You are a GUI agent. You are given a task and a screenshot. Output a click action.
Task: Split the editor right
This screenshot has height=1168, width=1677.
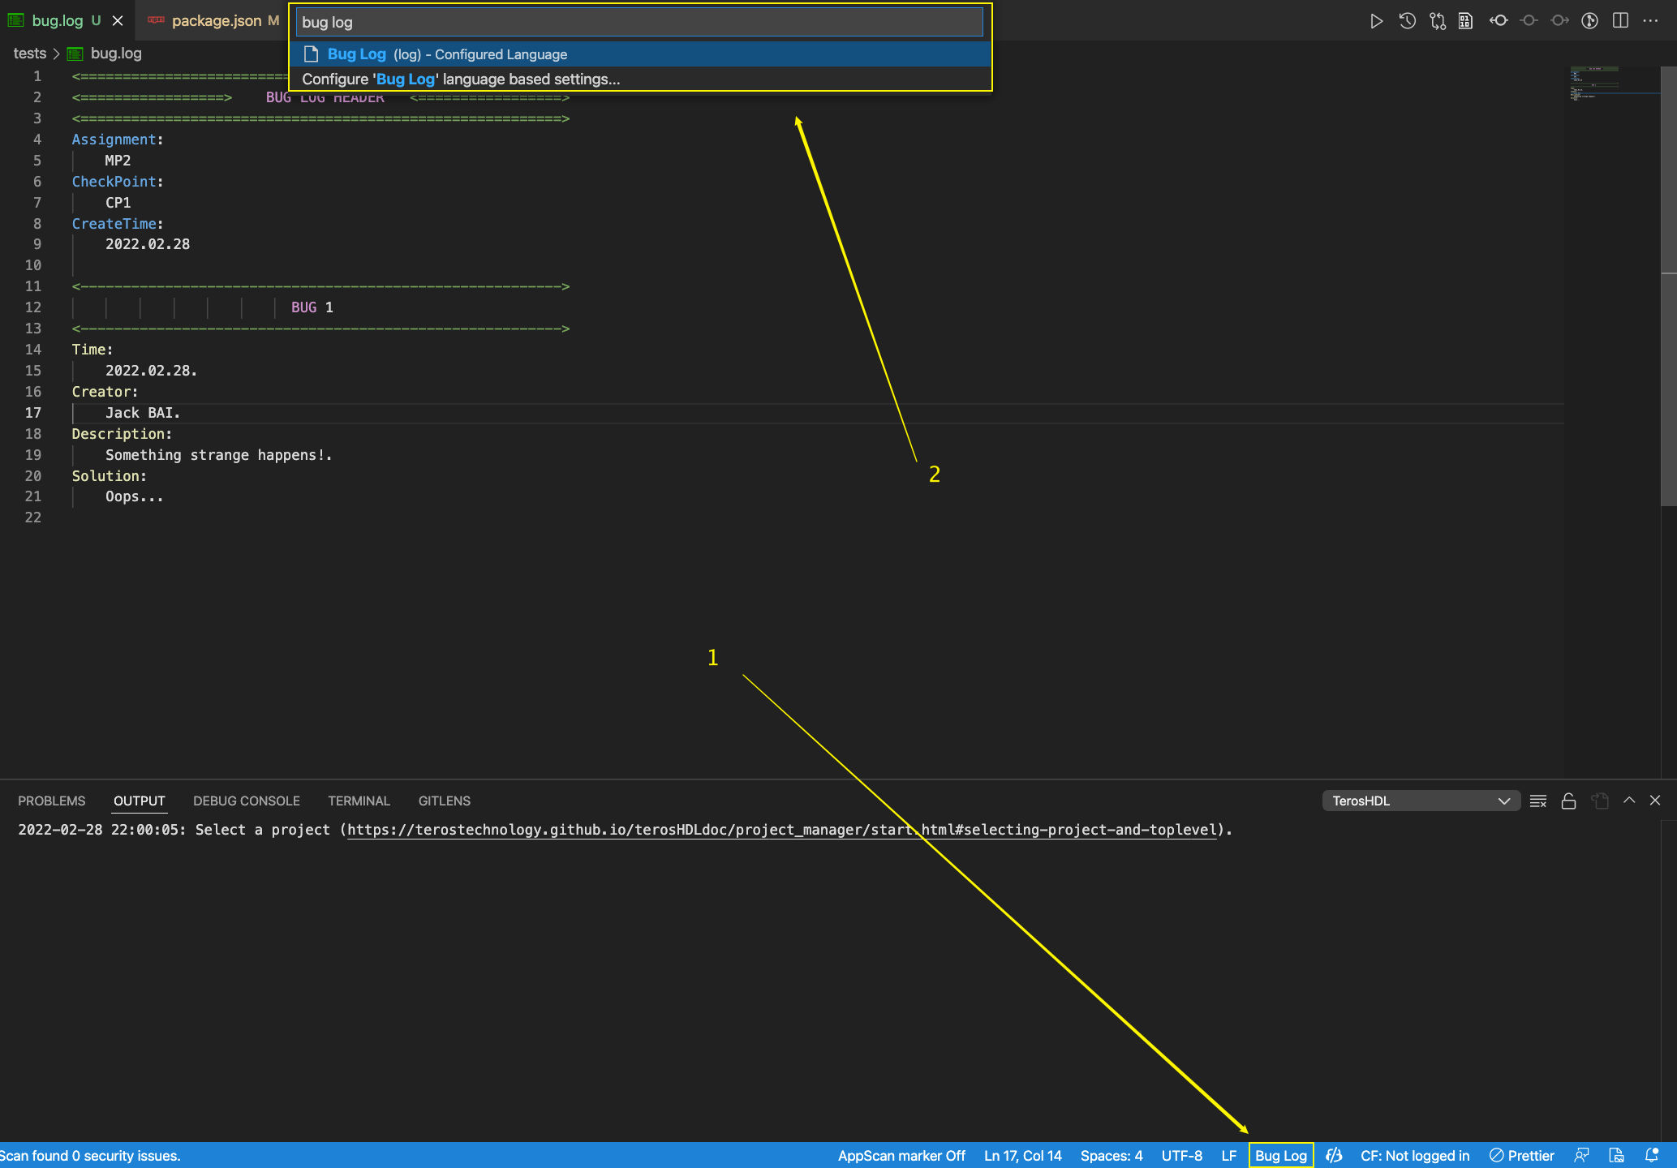point(1620,21)
